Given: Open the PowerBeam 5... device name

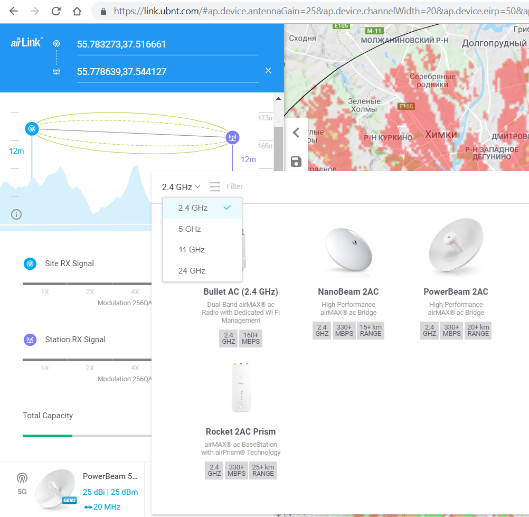Looking at the screenshot, I should tap(110, 476).
